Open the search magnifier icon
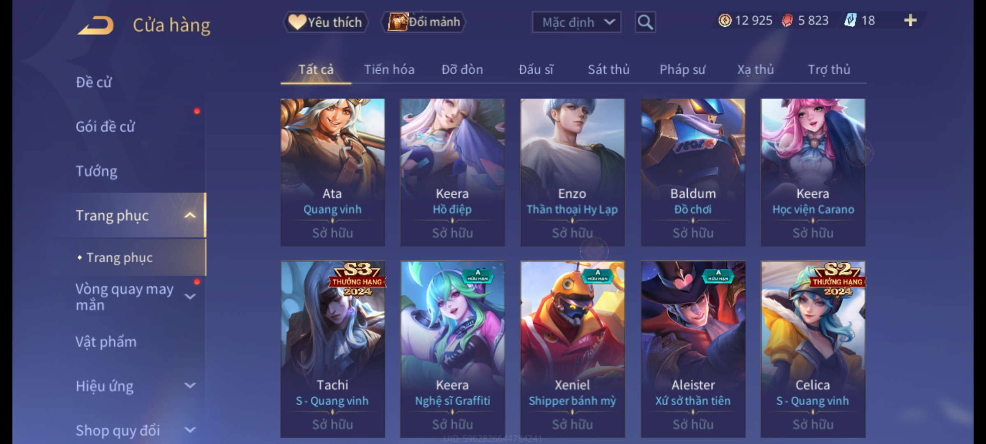Viewport: 986px width, 444px height. coord(645,22)
